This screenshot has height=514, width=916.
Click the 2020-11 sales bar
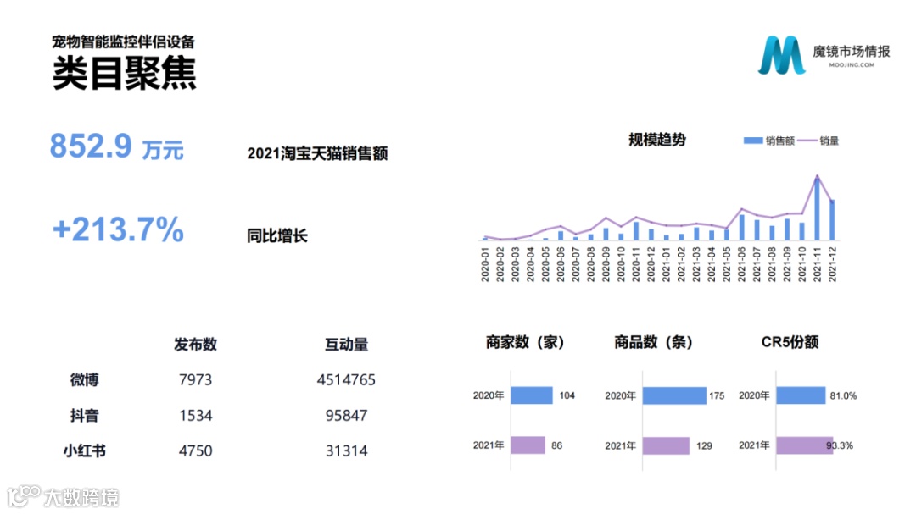[636, 231]
